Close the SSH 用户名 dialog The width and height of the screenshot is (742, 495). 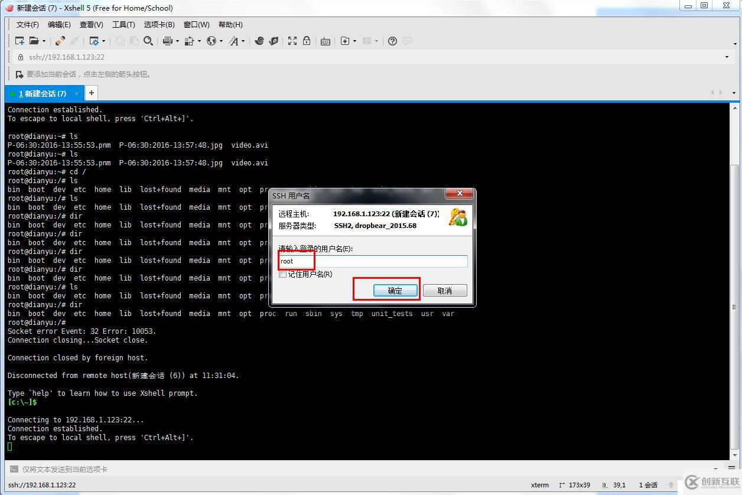point(459,194)
